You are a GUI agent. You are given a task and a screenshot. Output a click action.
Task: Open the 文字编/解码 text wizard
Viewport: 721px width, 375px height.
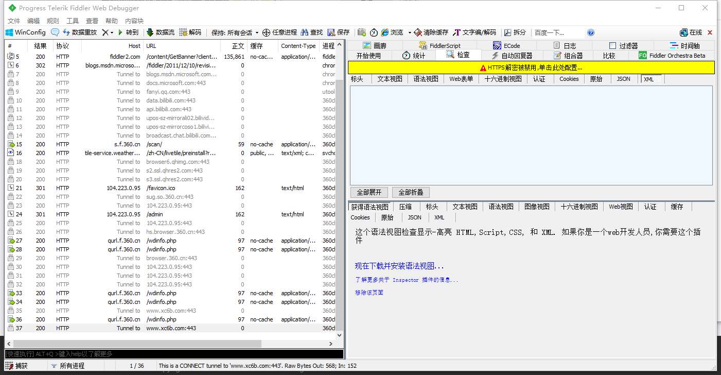474,32
